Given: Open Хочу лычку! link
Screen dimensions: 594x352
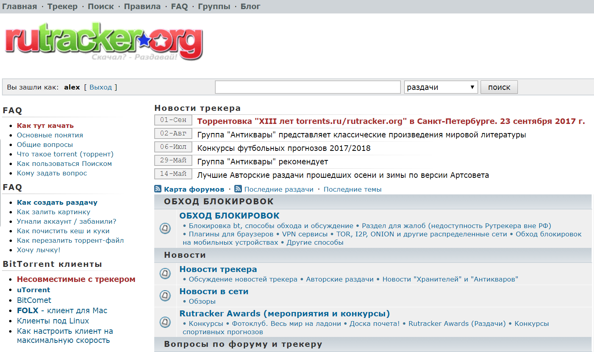Looking at the screenshot, I should pyautogui.click(x=38, y=250).
